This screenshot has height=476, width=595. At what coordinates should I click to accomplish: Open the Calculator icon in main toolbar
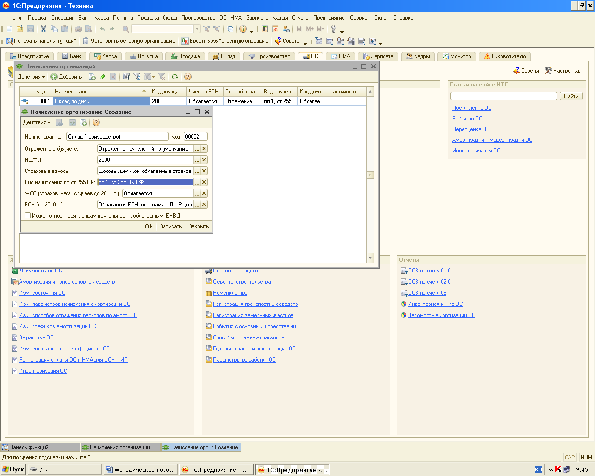[264, 29]
